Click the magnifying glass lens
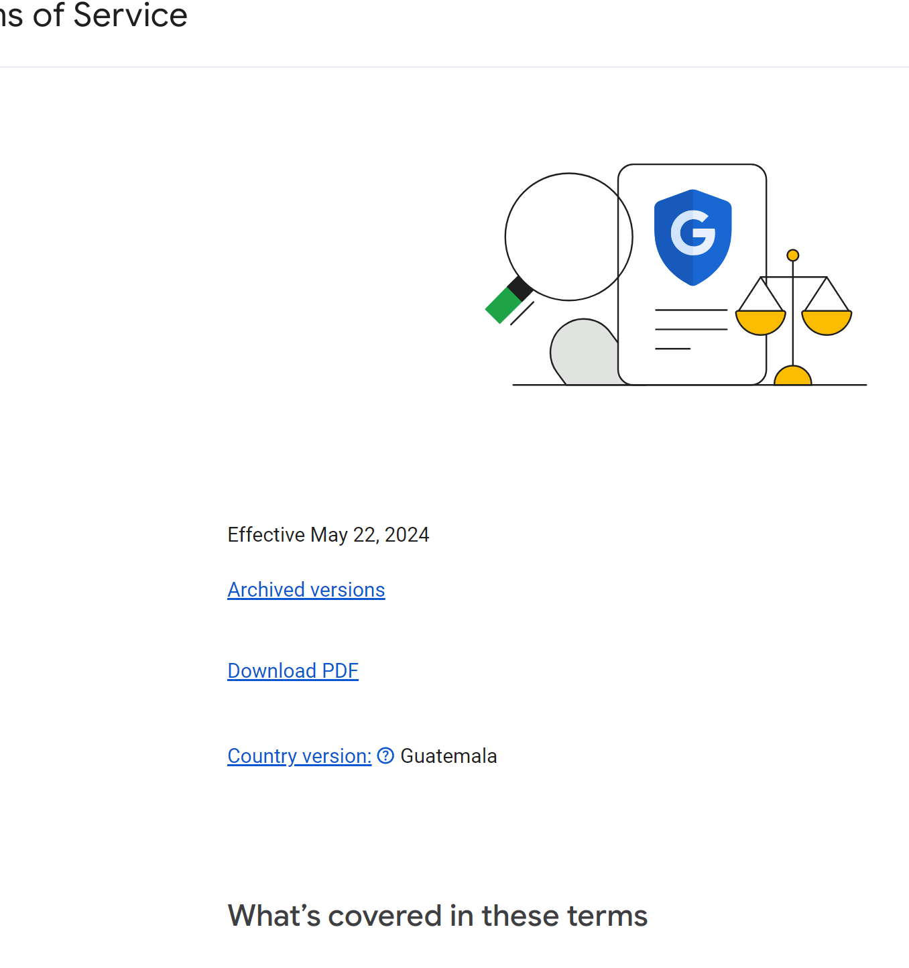Viewport: 909px width, 968px height. [568, 237]
